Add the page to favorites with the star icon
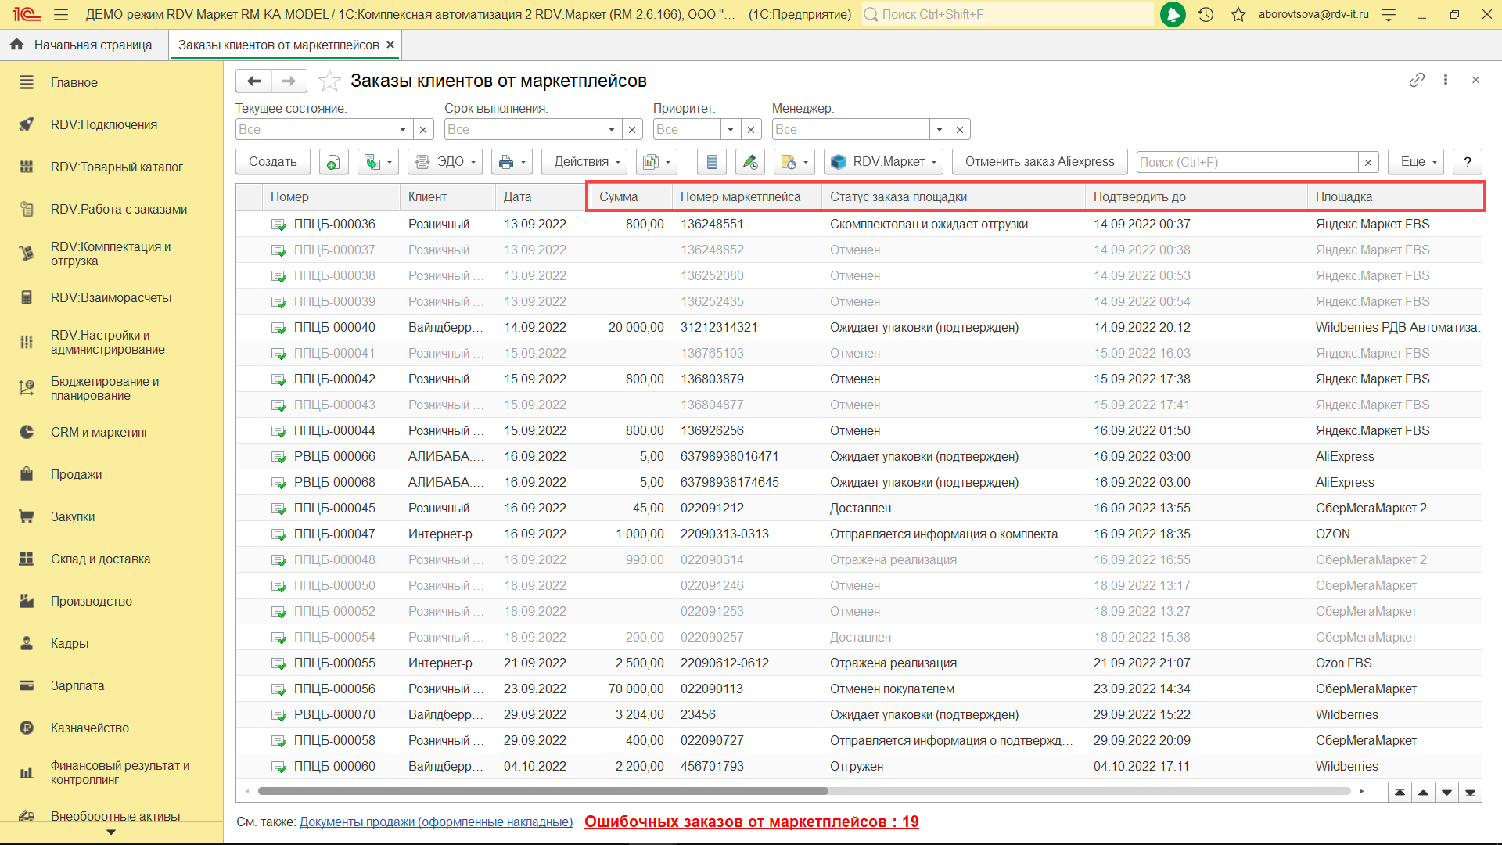Image resolution: width=1502 pixels, height=845 pixels. tap(329, 81)
